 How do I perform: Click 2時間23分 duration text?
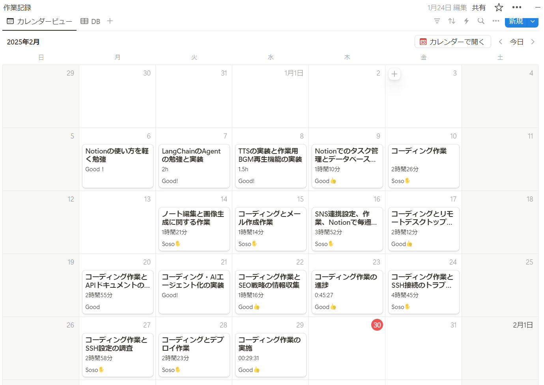pos(175,358)
